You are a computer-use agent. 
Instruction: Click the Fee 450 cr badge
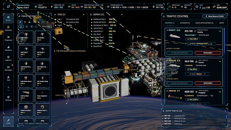click(192, 69)
